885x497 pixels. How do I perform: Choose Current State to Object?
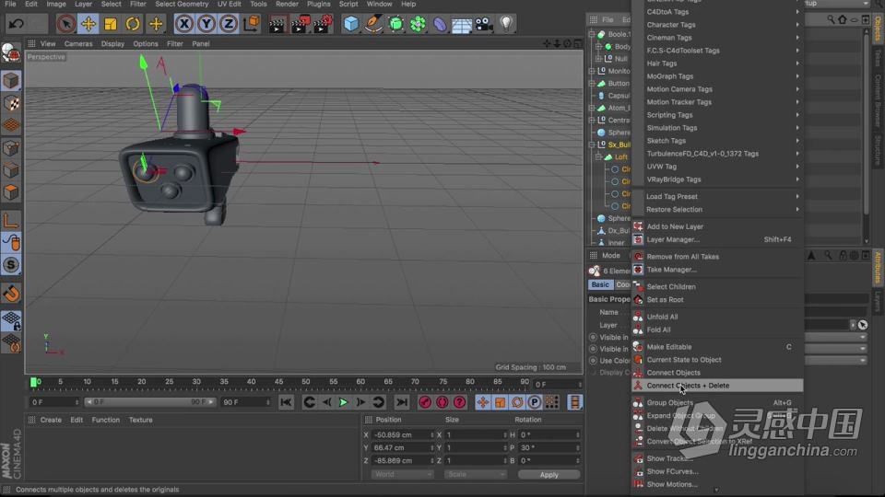point(718,360)
